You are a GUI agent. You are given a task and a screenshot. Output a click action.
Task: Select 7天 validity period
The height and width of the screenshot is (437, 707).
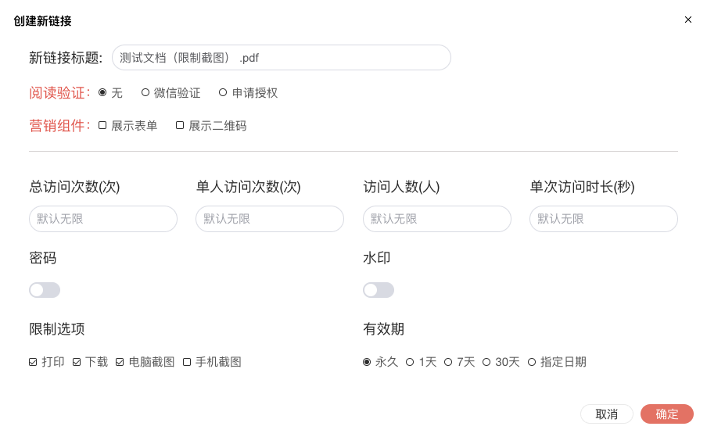pyautogui.click(x=448, y=362)
